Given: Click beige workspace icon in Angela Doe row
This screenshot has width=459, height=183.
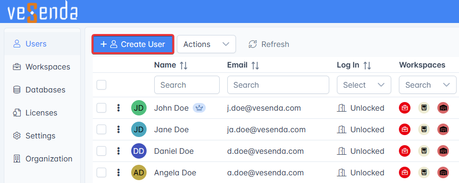Looking at the screenshot, I should [423, 172].
